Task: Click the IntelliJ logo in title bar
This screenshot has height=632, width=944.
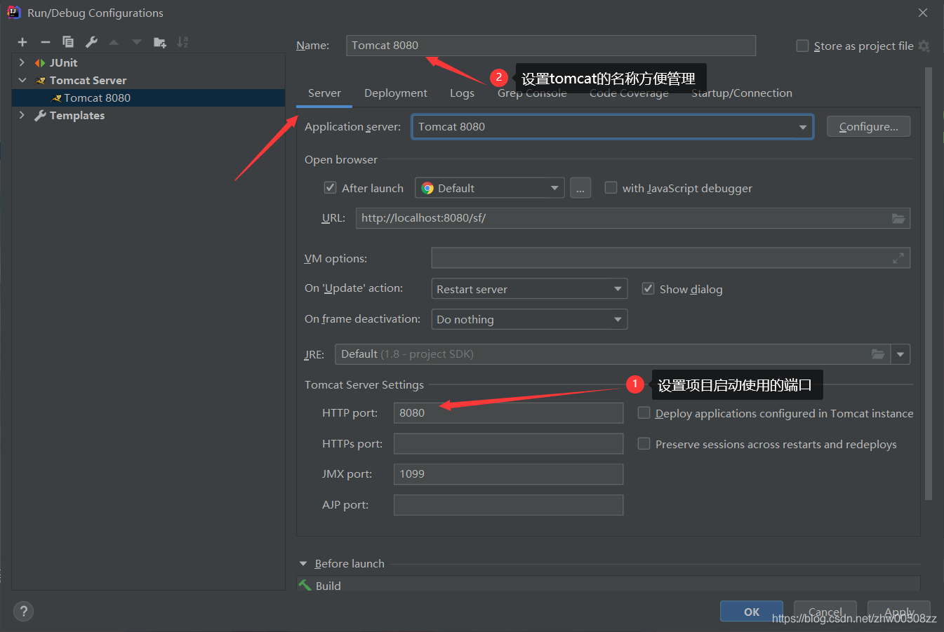Action: [13, 13]
